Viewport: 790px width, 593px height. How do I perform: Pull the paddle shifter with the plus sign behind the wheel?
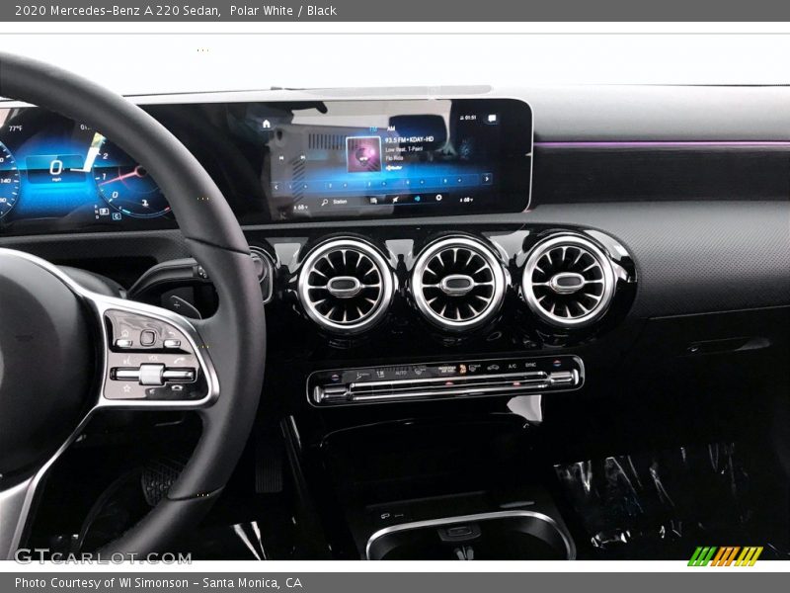click(181, 305)
